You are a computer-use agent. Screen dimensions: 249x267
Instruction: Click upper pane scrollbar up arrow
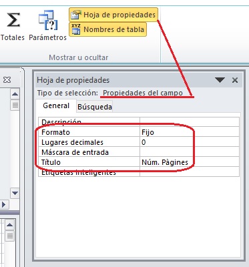pyautogui.click(x=15, y=94)
